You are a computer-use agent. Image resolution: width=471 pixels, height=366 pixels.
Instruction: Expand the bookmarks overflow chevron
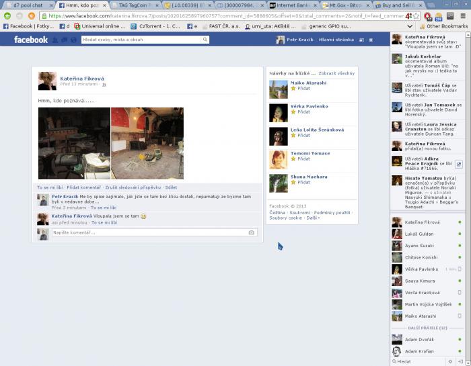409,26
